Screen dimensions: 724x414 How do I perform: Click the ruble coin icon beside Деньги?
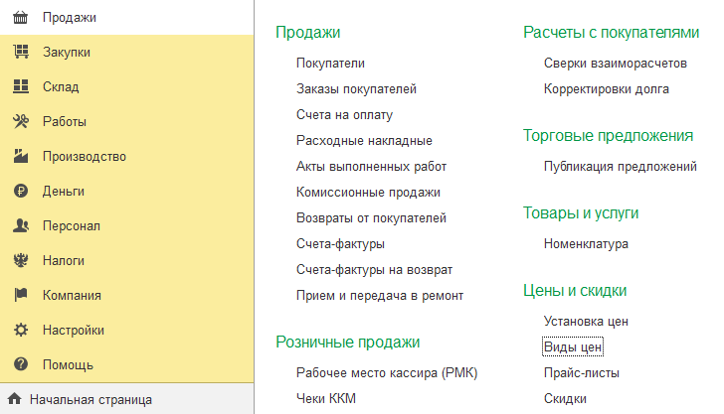pyautogui.click(x=21, y=191)
